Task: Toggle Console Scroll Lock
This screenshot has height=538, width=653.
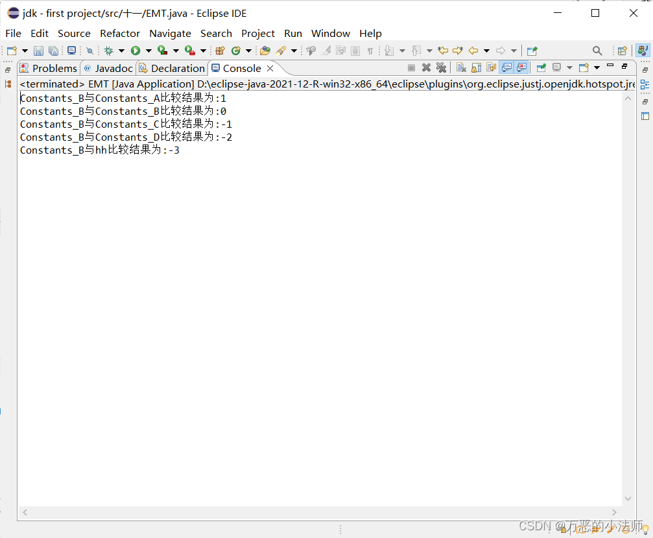Action: [x=477, y=67]
